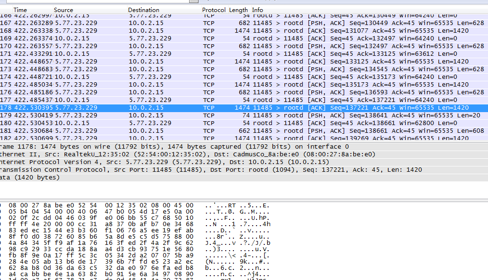This screenshot has height=280, width=488.
Task: Select highlighted packet 1178 row
Action: 241,108
